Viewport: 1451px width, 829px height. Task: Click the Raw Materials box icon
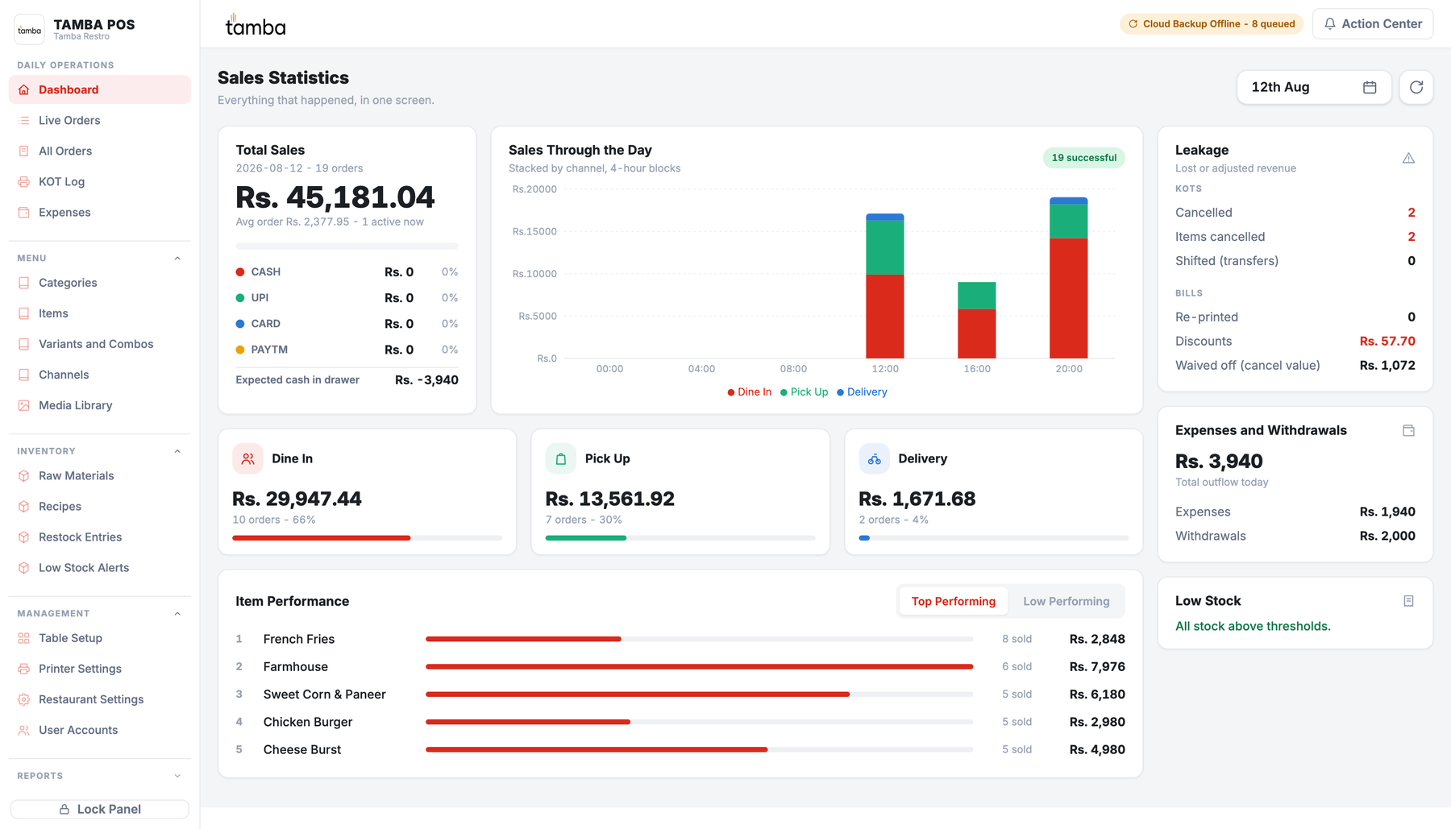24,476
